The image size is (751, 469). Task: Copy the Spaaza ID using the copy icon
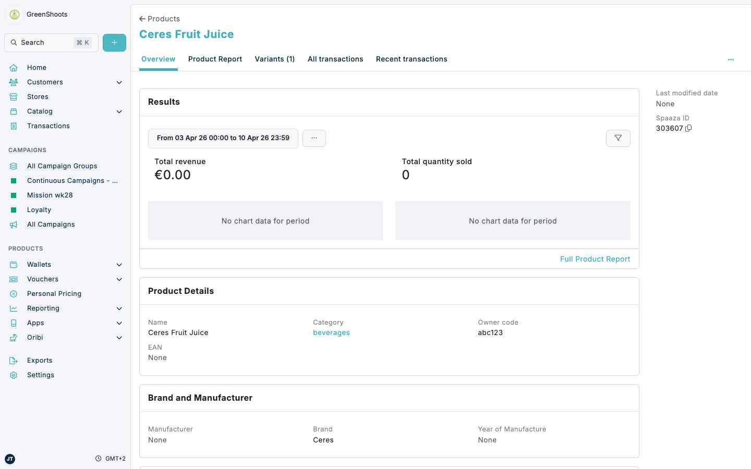coord(688,128)
